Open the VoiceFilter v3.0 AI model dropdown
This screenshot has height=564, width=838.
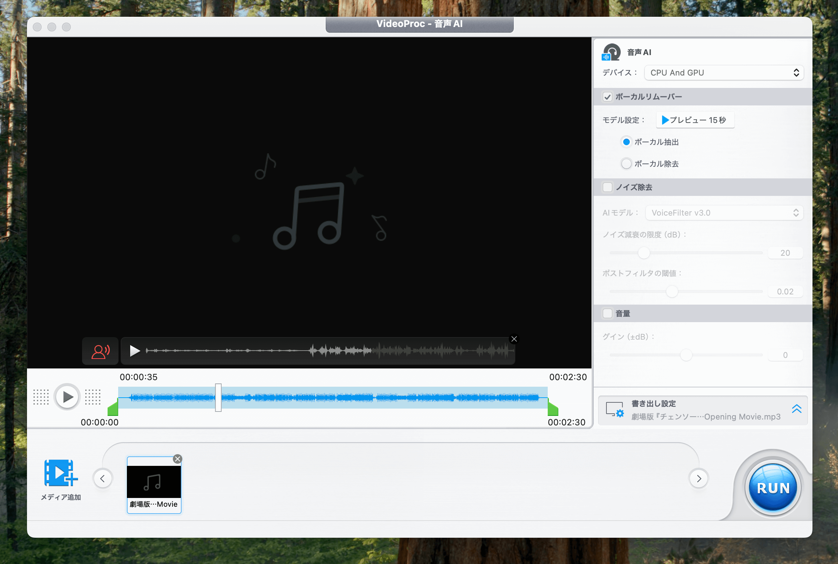[x=724, y=213]
